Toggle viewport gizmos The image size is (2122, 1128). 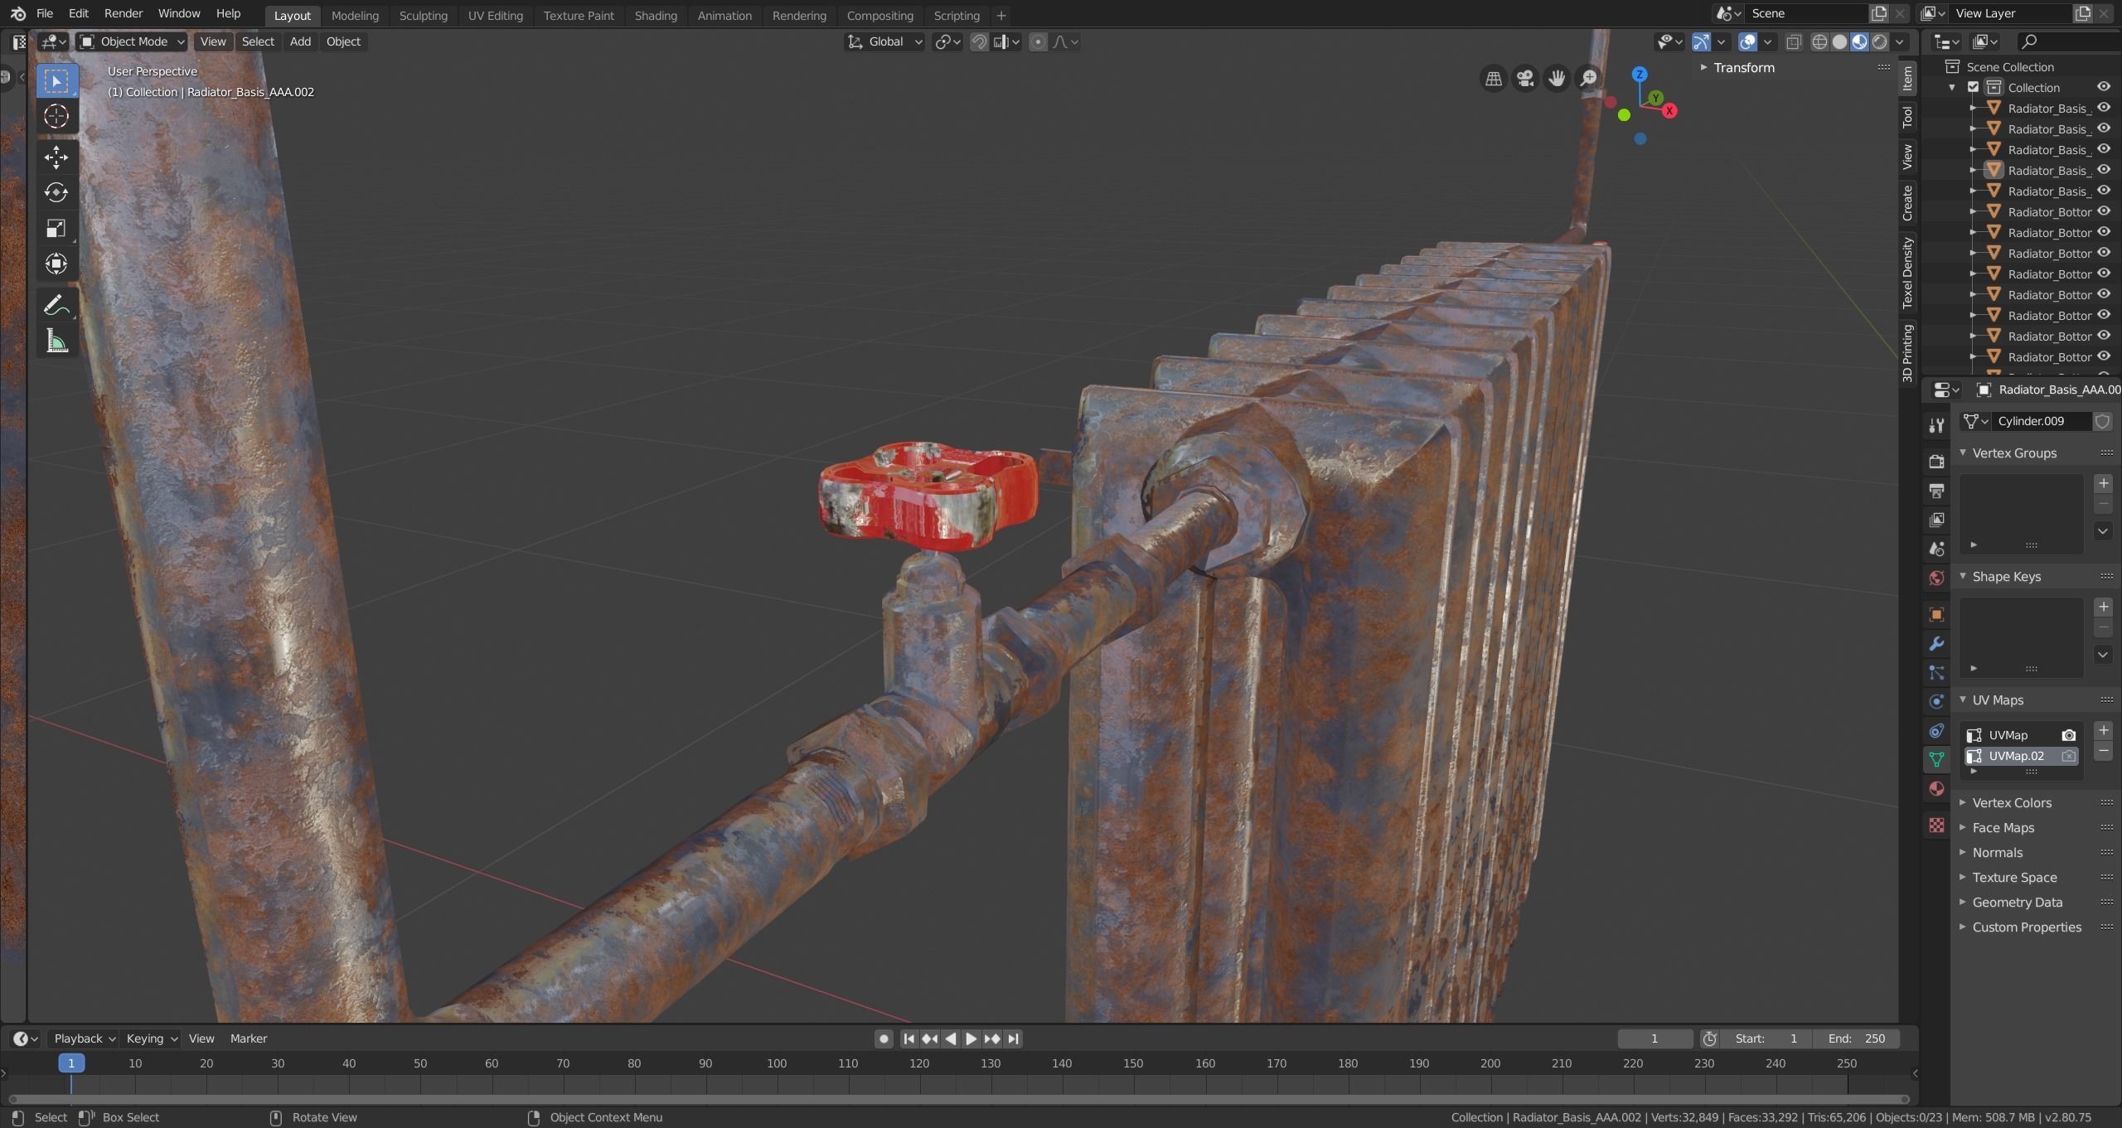pos(1701,41)
